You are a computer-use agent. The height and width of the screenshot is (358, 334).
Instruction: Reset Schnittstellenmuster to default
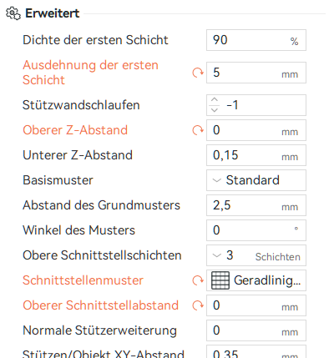(198, 280)
